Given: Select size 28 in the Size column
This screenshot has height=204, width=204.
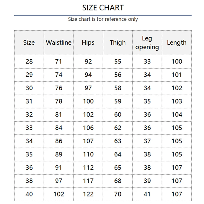Looking at the screenshot, I should (x=29, y=61).
